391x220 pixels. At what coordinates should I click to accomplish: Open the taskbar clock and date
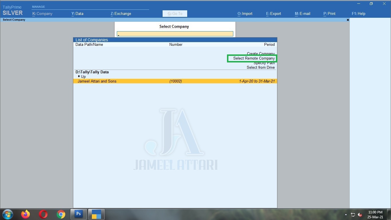pos(375,215)
